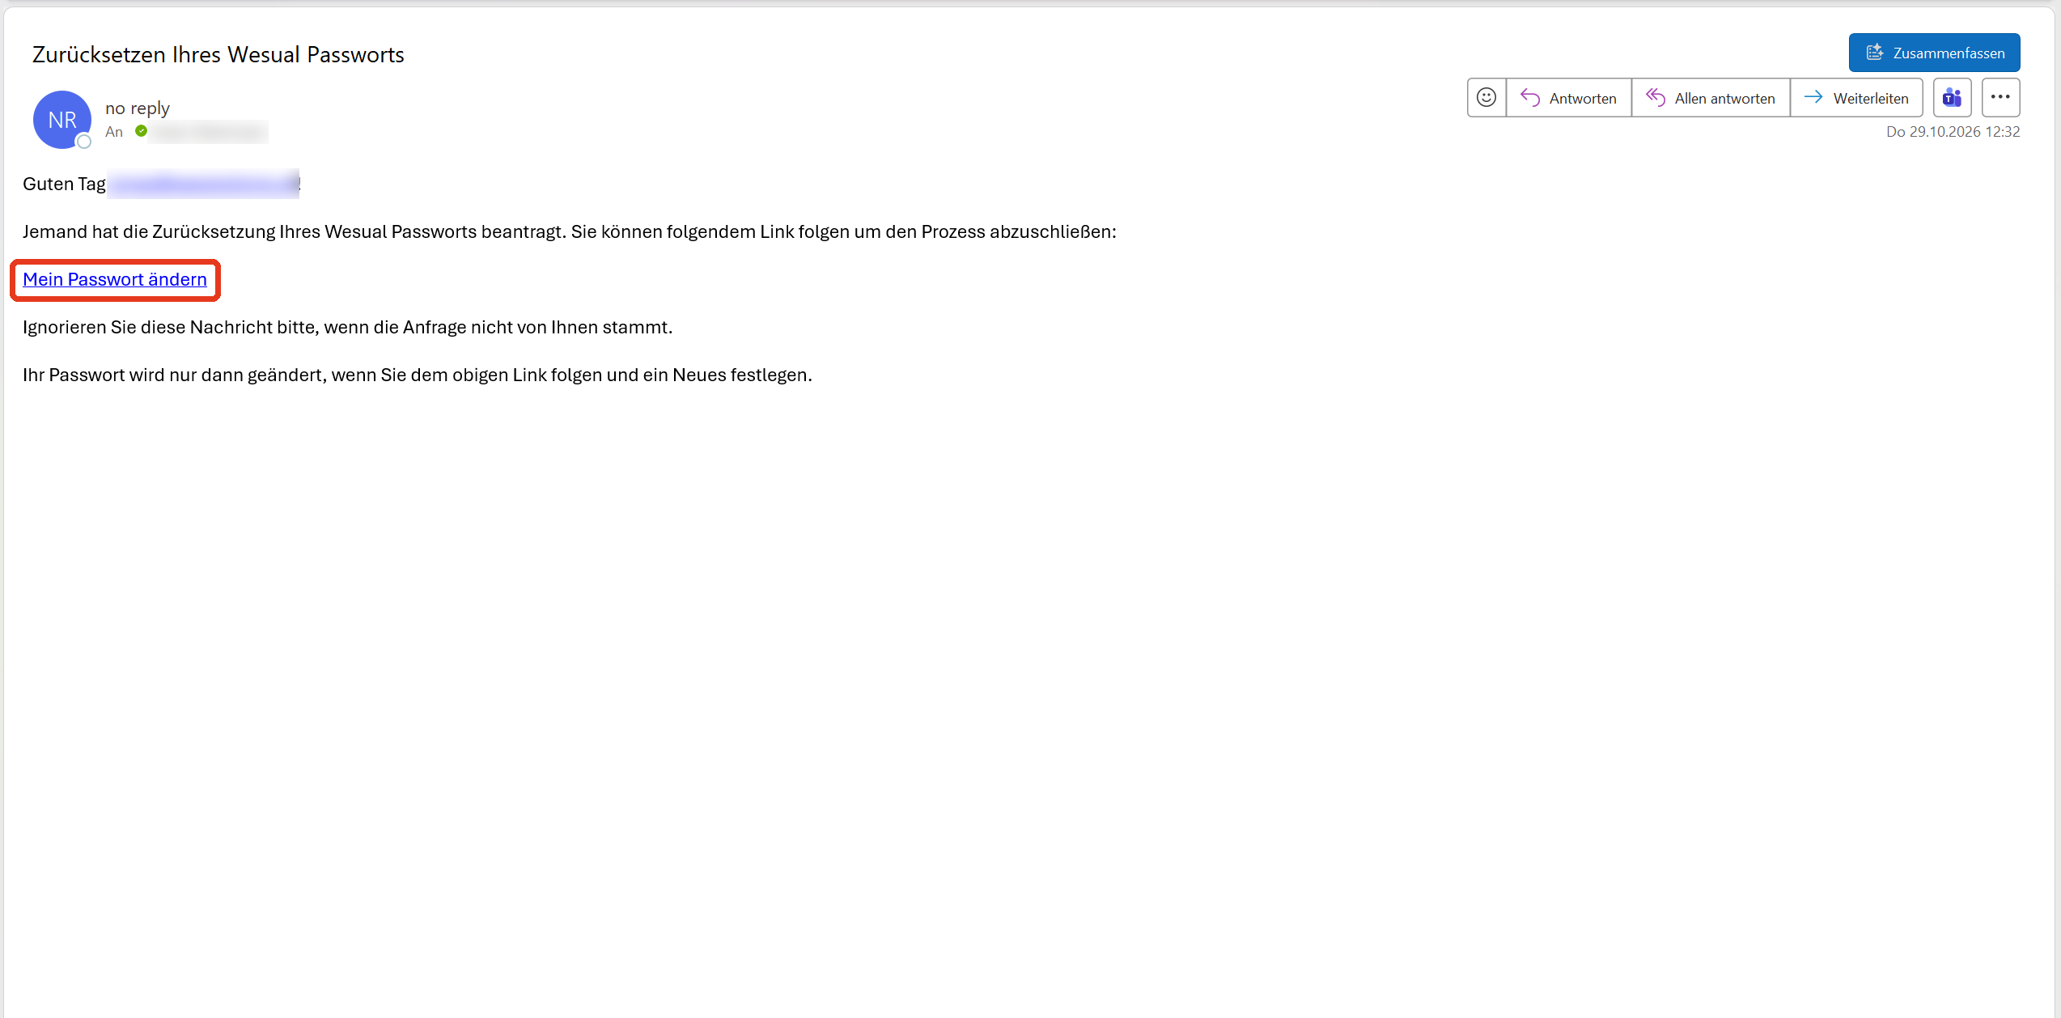Click the sentence starting Jemand hat die Zurücksetzung

570,231
